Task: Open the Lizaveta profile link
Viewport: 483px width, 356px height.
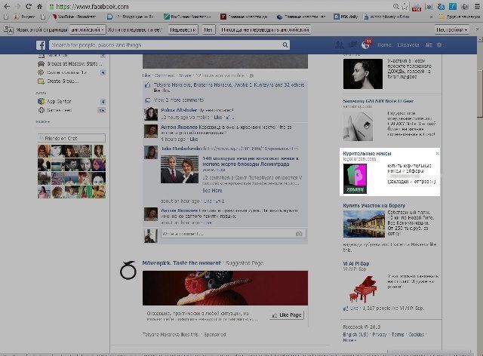Action: 408,45
